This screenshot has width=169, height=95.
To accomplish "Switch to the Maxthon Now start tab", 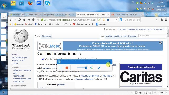I will (x=25, y=15).
